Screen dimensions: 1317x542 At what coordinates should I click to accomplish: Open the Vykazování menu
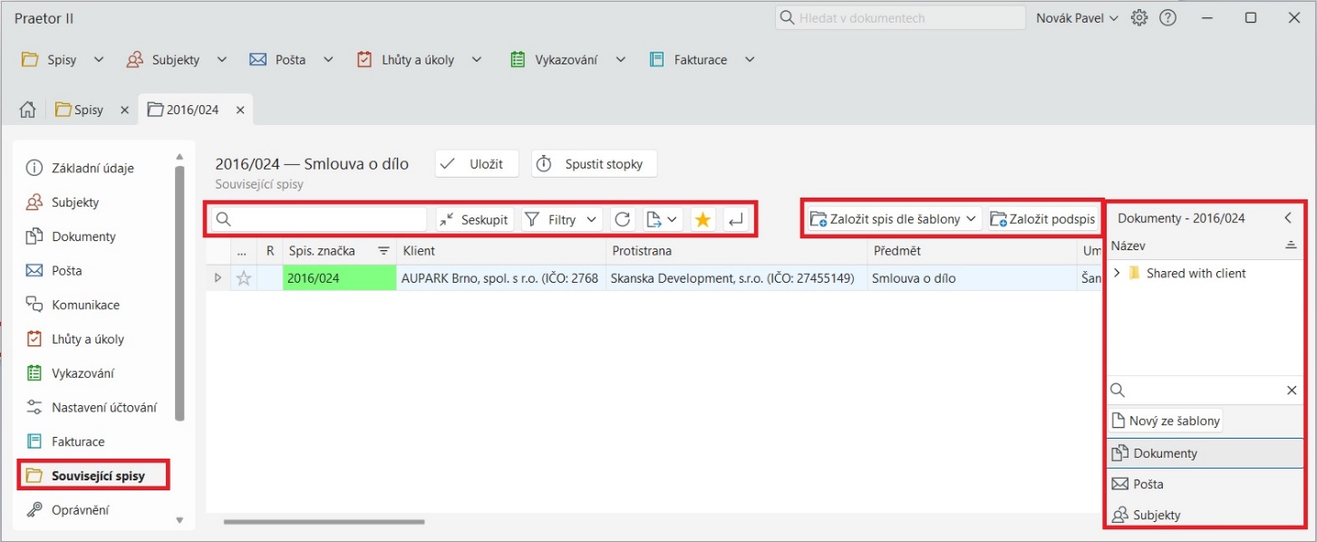(567, 60)
